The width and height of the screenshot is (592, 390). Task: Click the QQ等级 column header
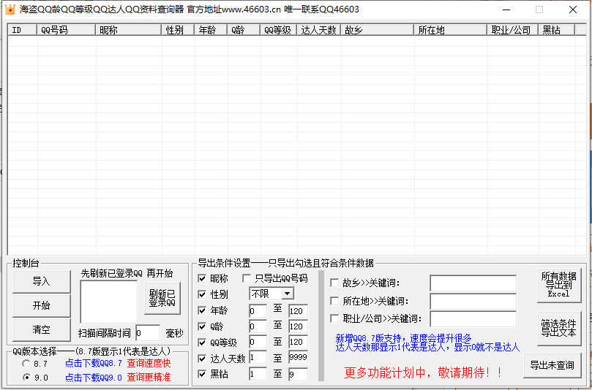click(279, 30)
